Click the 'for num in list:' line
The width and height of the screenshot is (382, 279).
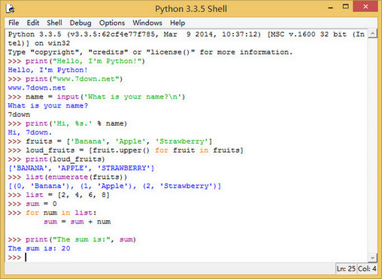click(x=52, y=213)
